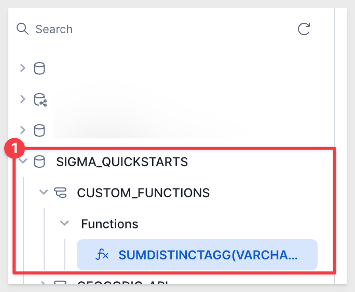Select the shared database icon
Screen dimensions: 355x292
pyautogui.click(x=40, y=99)
